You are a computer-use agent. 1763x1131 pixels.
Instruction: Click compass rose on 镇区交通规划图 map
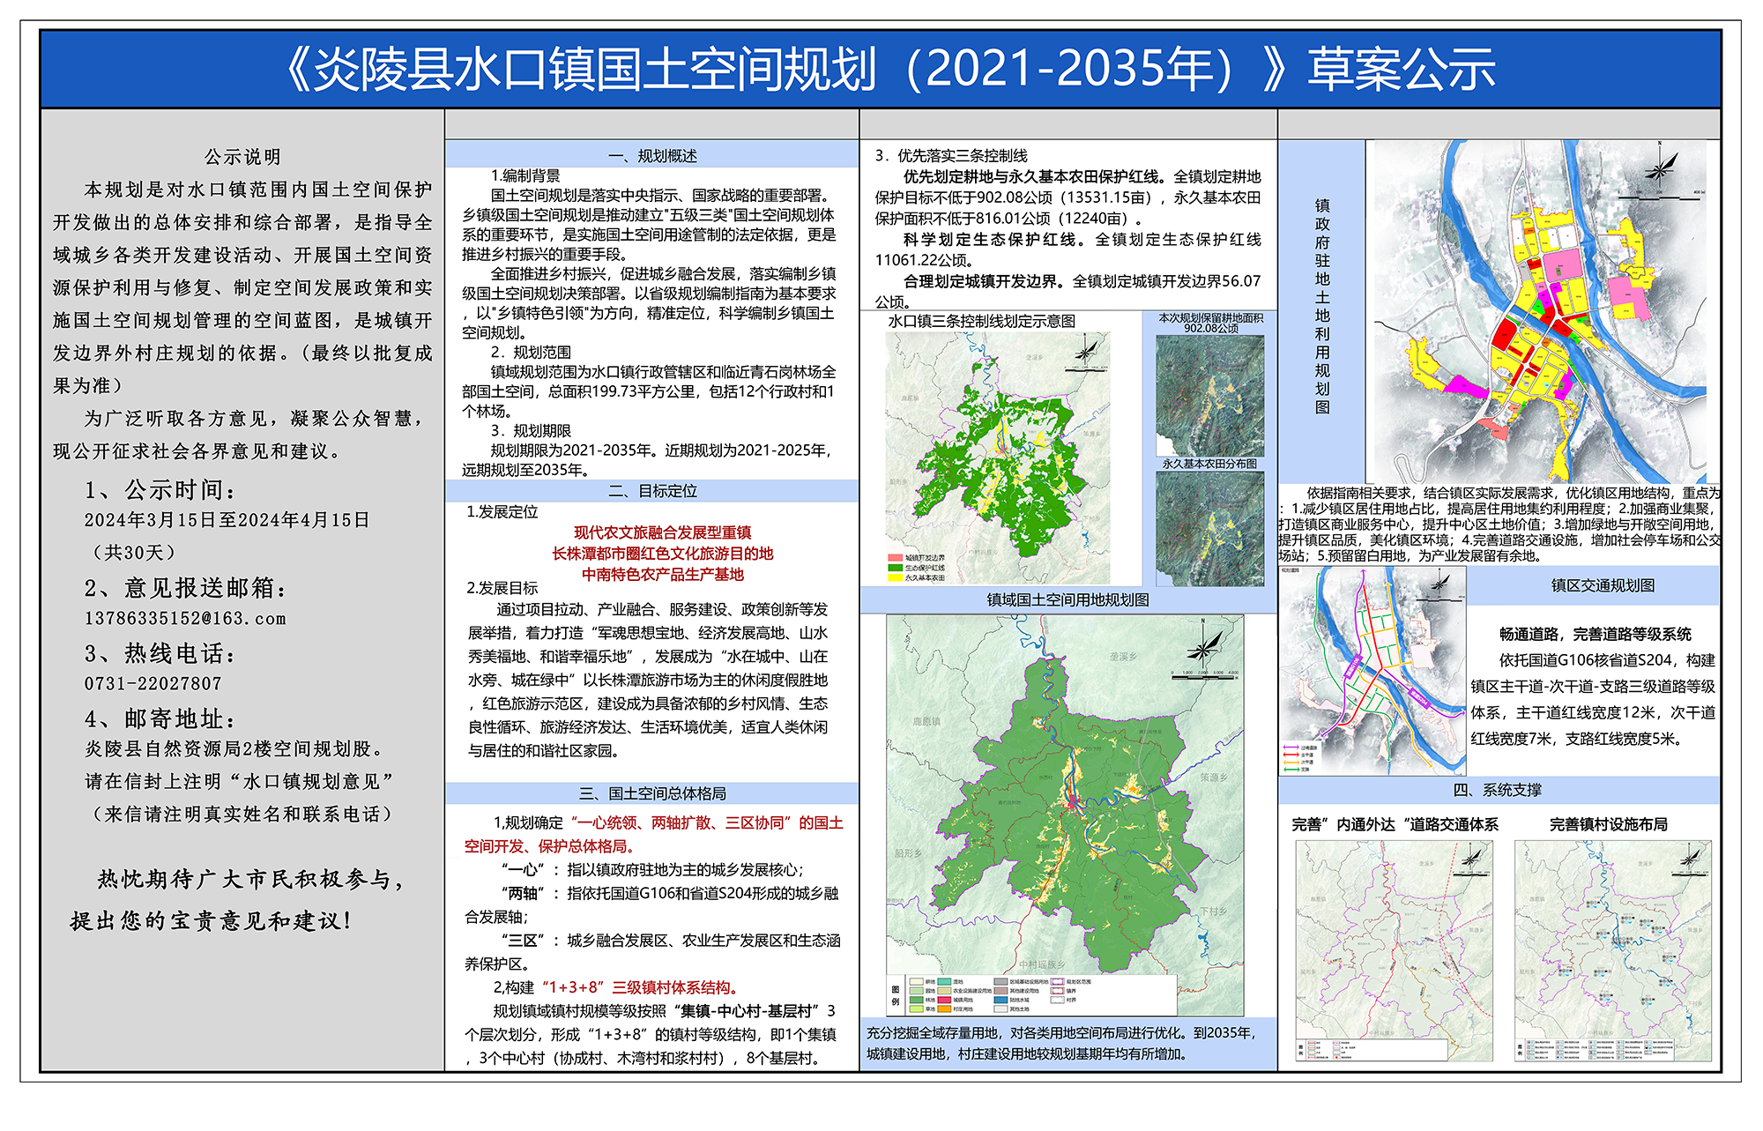coord(1440,583)
